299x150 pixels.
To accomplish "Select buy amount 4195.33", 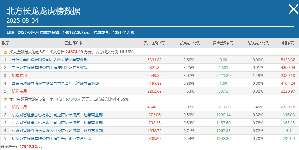I will [155, 84].
